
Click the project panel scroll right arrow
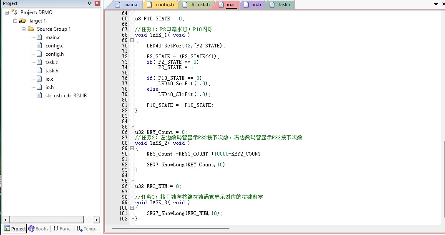tap(97, 220)
